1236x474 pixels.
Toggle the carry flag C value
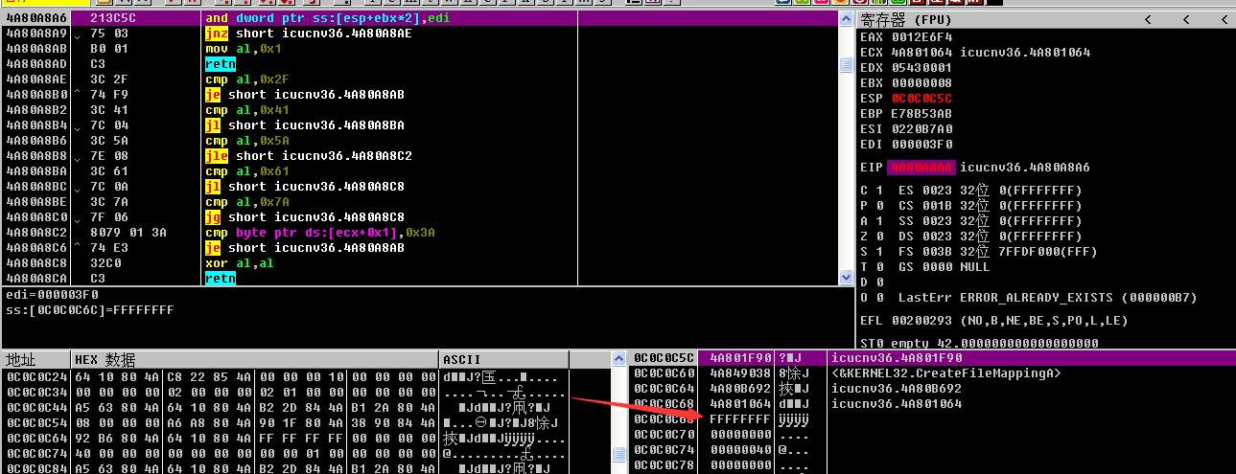(879, 191)
